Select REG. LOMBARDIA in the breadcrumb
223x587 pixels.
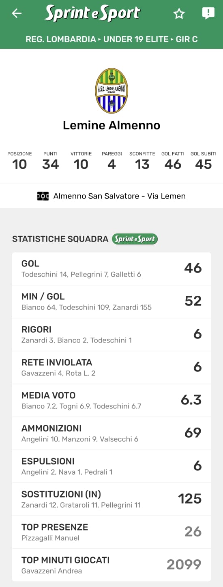point(61,39)
